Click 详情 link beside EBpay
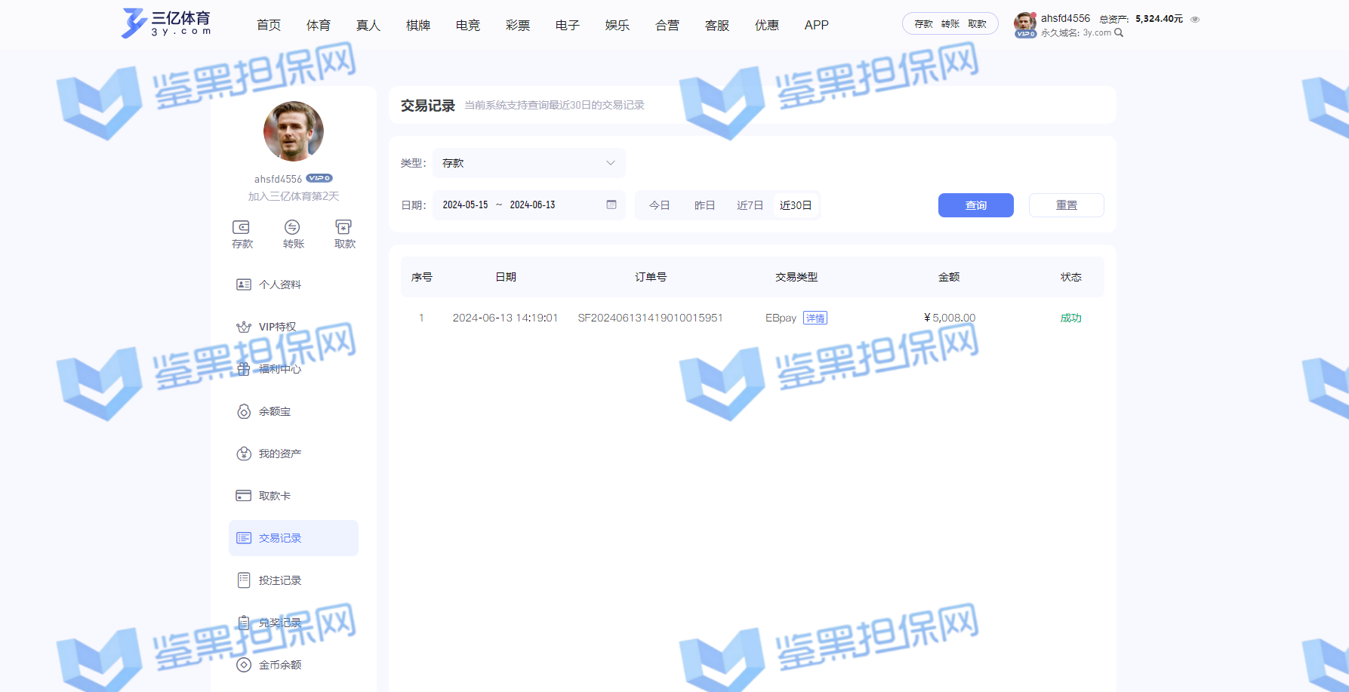 coord(815,318)
